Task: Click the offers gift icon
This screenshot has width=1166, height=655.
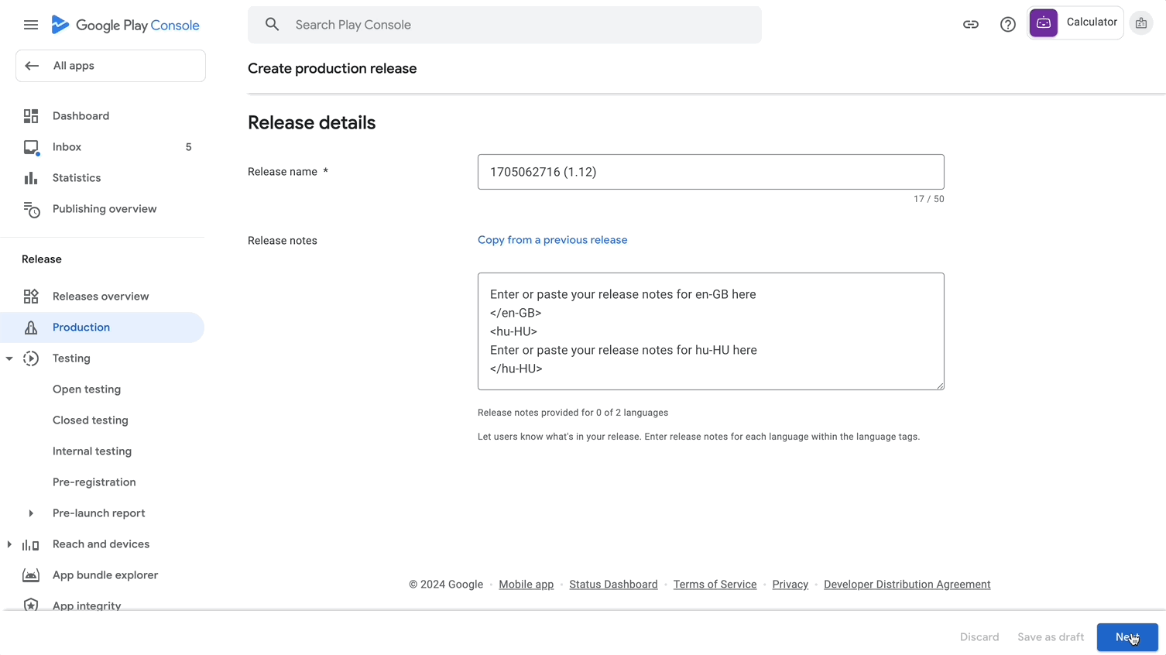Action: pyautogui.click(x=1140, y=22)
